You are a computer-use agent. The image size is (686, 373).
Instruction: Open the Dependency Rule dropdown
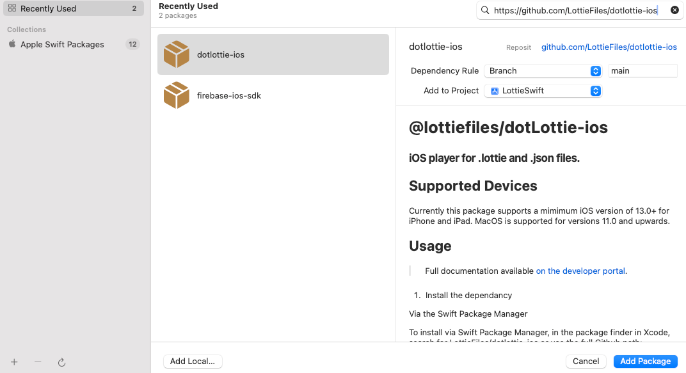[x=543, y=71]
